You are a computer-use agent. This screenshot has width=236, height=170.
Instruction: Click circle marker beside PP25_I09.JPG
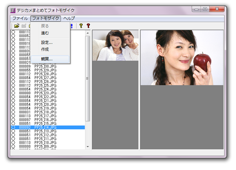point(13,146)
